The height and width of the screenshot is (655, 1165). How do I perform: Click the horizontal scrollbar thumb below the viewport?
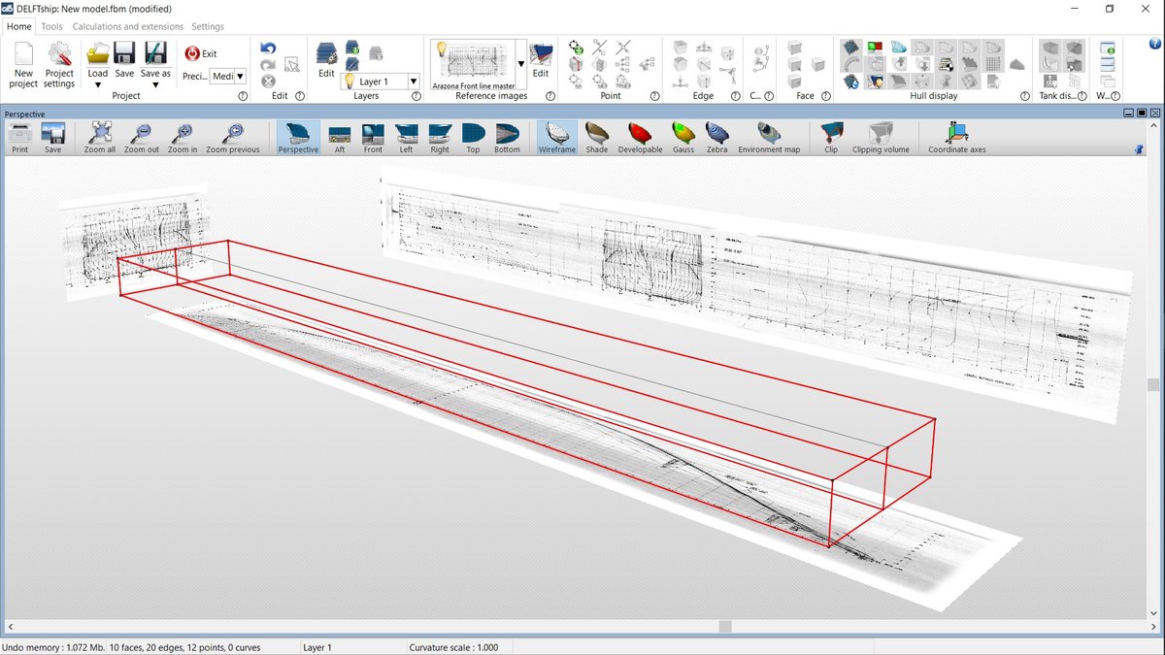(725, 627)
